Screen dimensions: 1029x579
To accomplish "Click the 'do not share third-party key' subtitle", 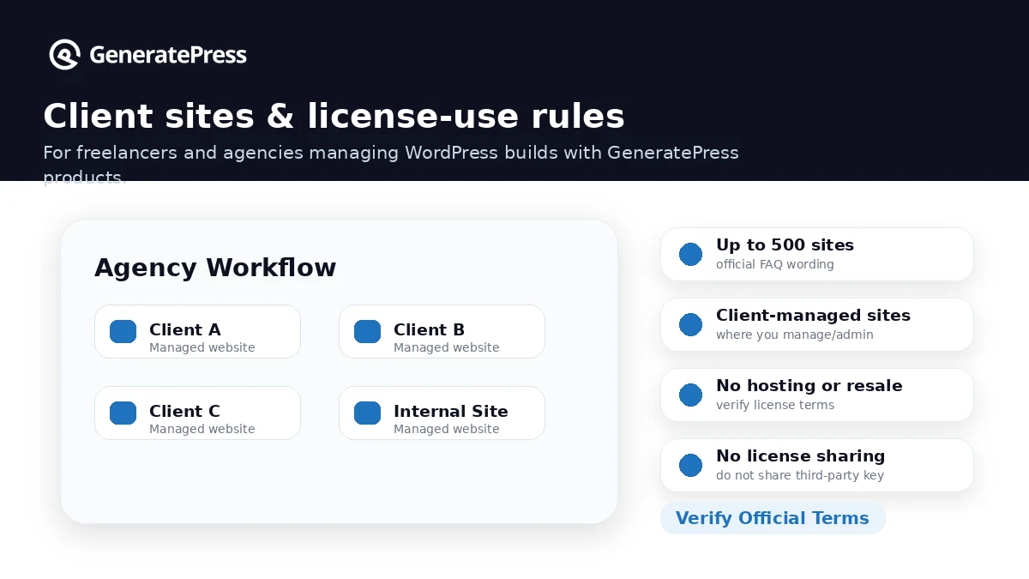I will (x=800, y=475).
